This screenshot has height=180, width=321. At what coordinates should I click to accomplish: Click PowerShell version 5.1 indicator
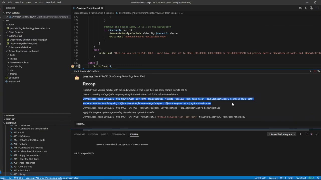click(x=311, y=178)
